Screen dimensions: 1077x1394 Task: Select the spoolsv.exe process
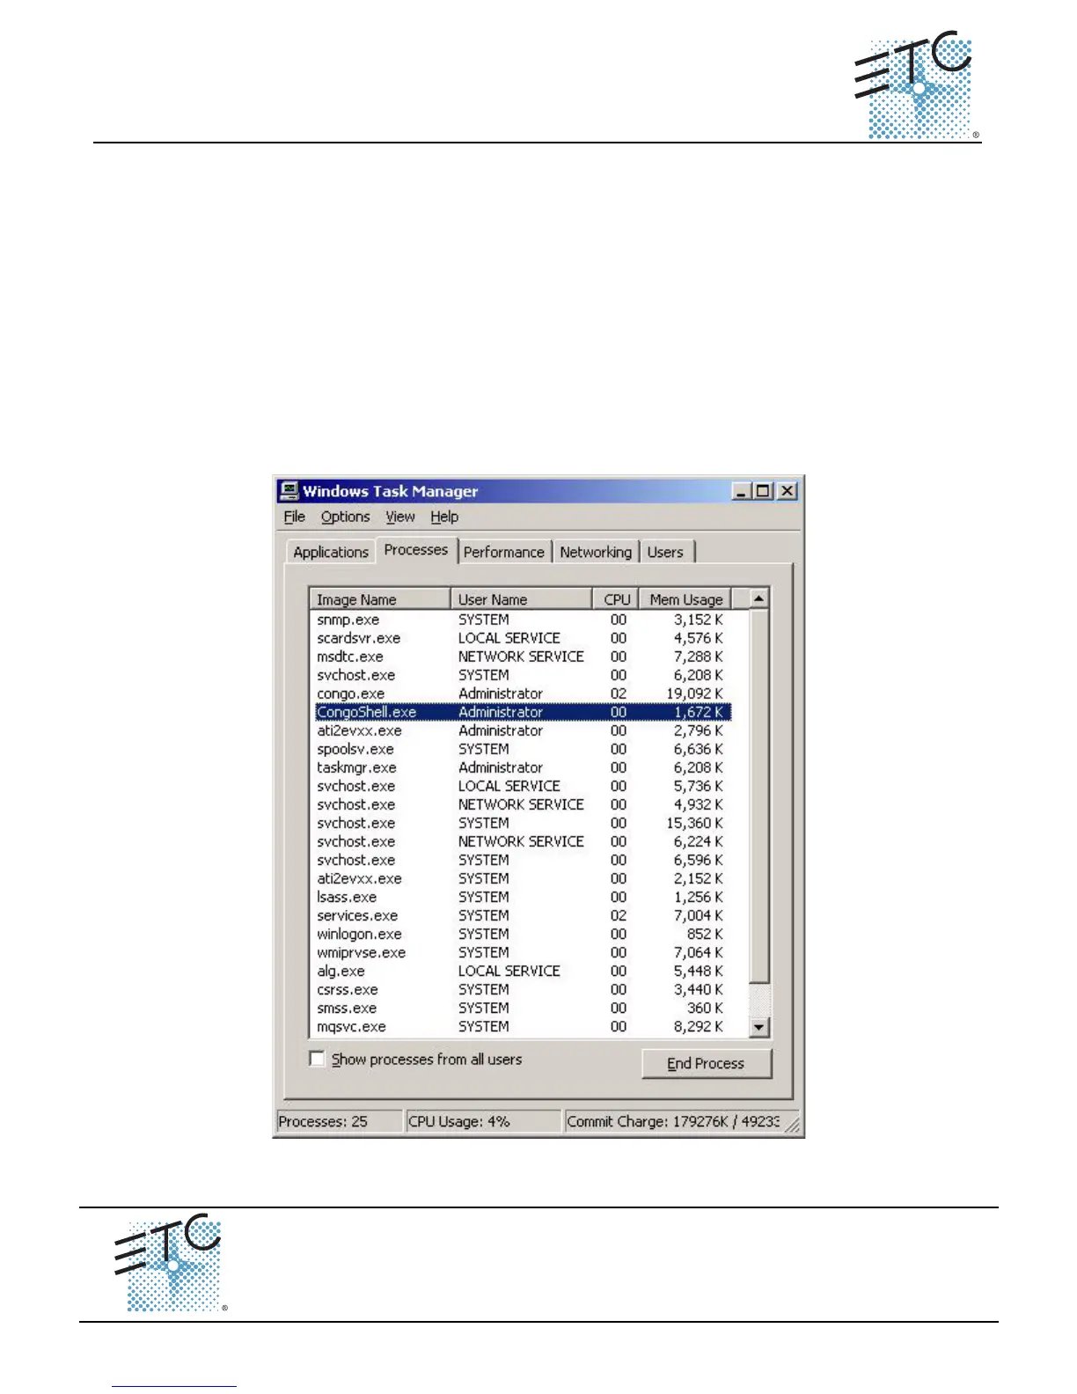click(521, 749)
